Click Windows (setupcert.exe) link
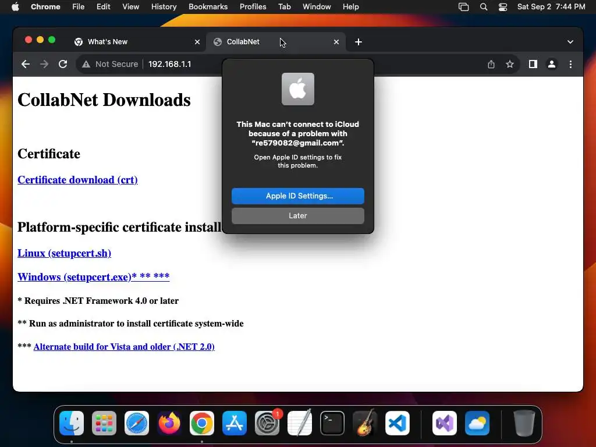Image resolution: width=596 pixels, height=447 pixels. [x=94, y=276]
